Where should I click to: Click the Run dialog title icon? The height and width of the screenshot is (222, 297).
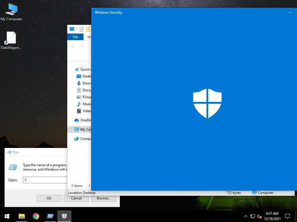click(9, 152)
